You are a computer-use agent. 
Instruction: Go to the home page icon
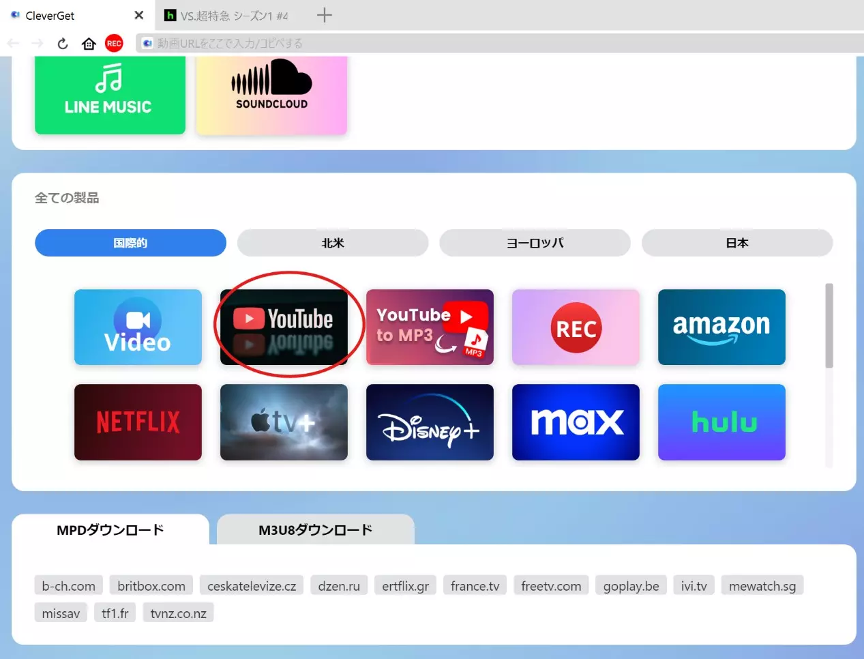(x=89, y=44)
